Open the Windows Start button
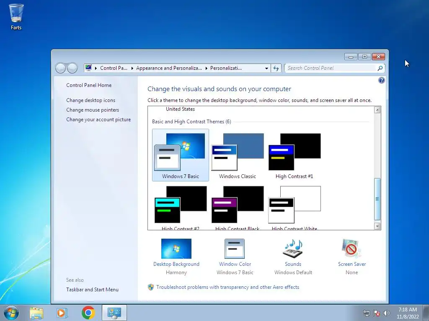 point(11,313)
